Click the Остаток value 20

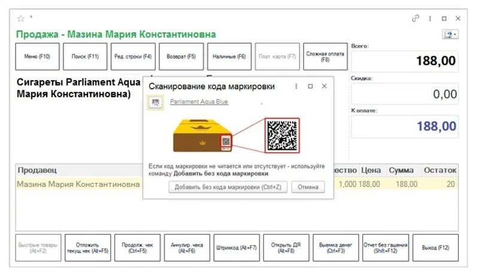coord(451,184)
